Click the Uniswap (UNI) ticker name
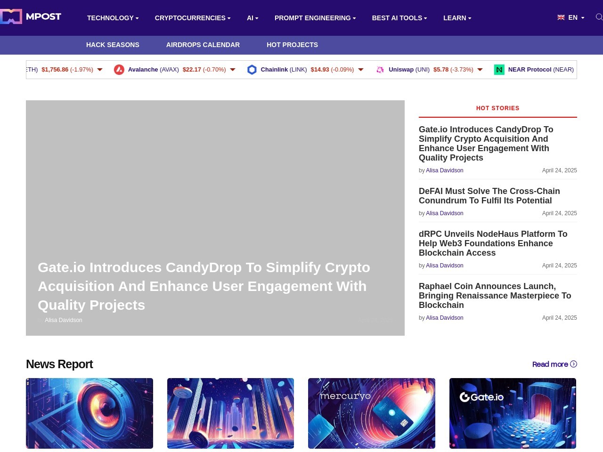Image resolution: width=603 pixels, height=452 pixels. tap(409, 70)
